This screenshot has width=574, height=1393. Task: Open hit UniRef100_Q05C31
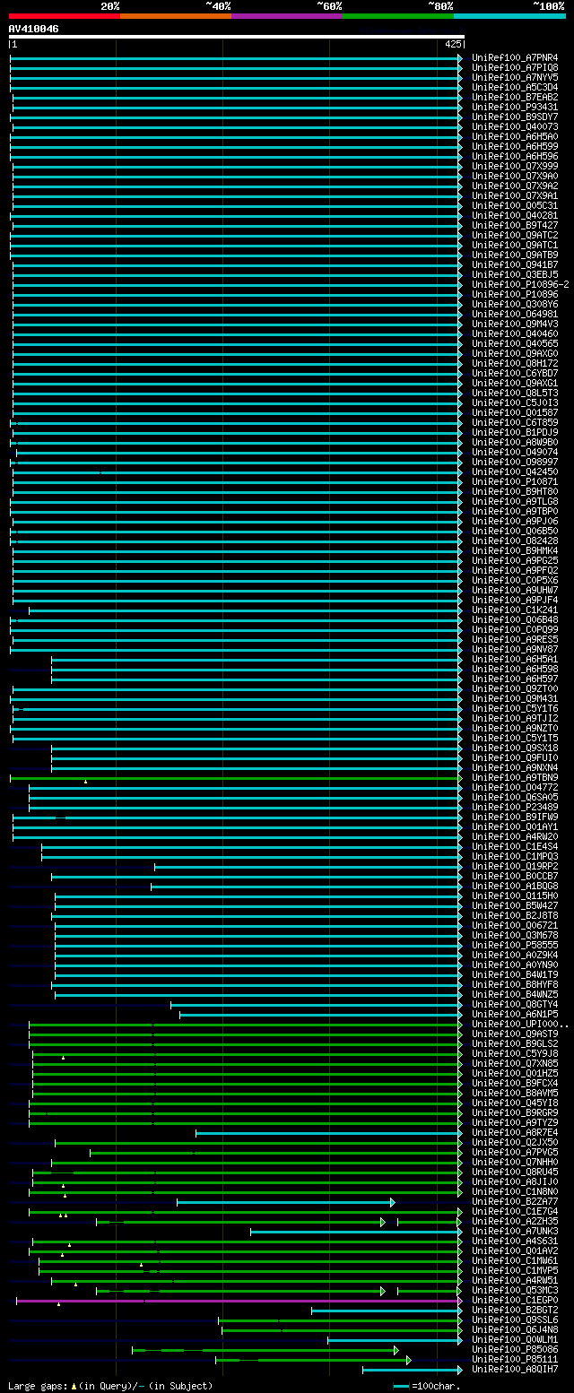pos(515,206)
